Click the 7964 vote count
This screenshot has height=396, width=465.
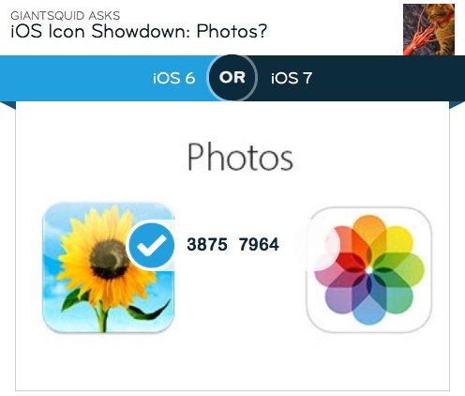259,244
